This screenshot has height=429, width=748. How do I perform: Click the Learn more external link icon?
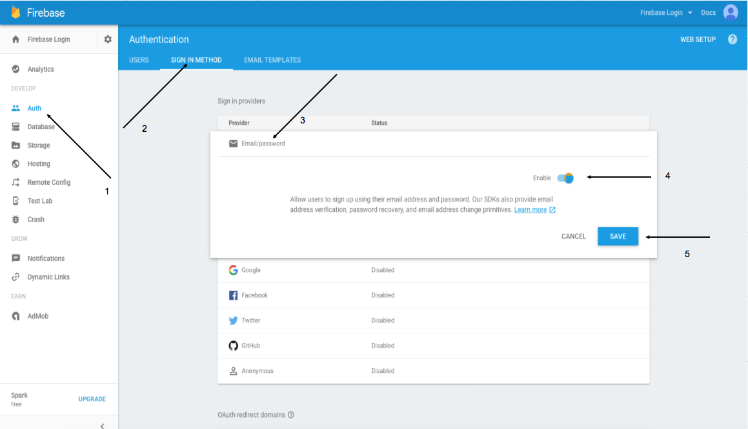[x=552, y=210]
